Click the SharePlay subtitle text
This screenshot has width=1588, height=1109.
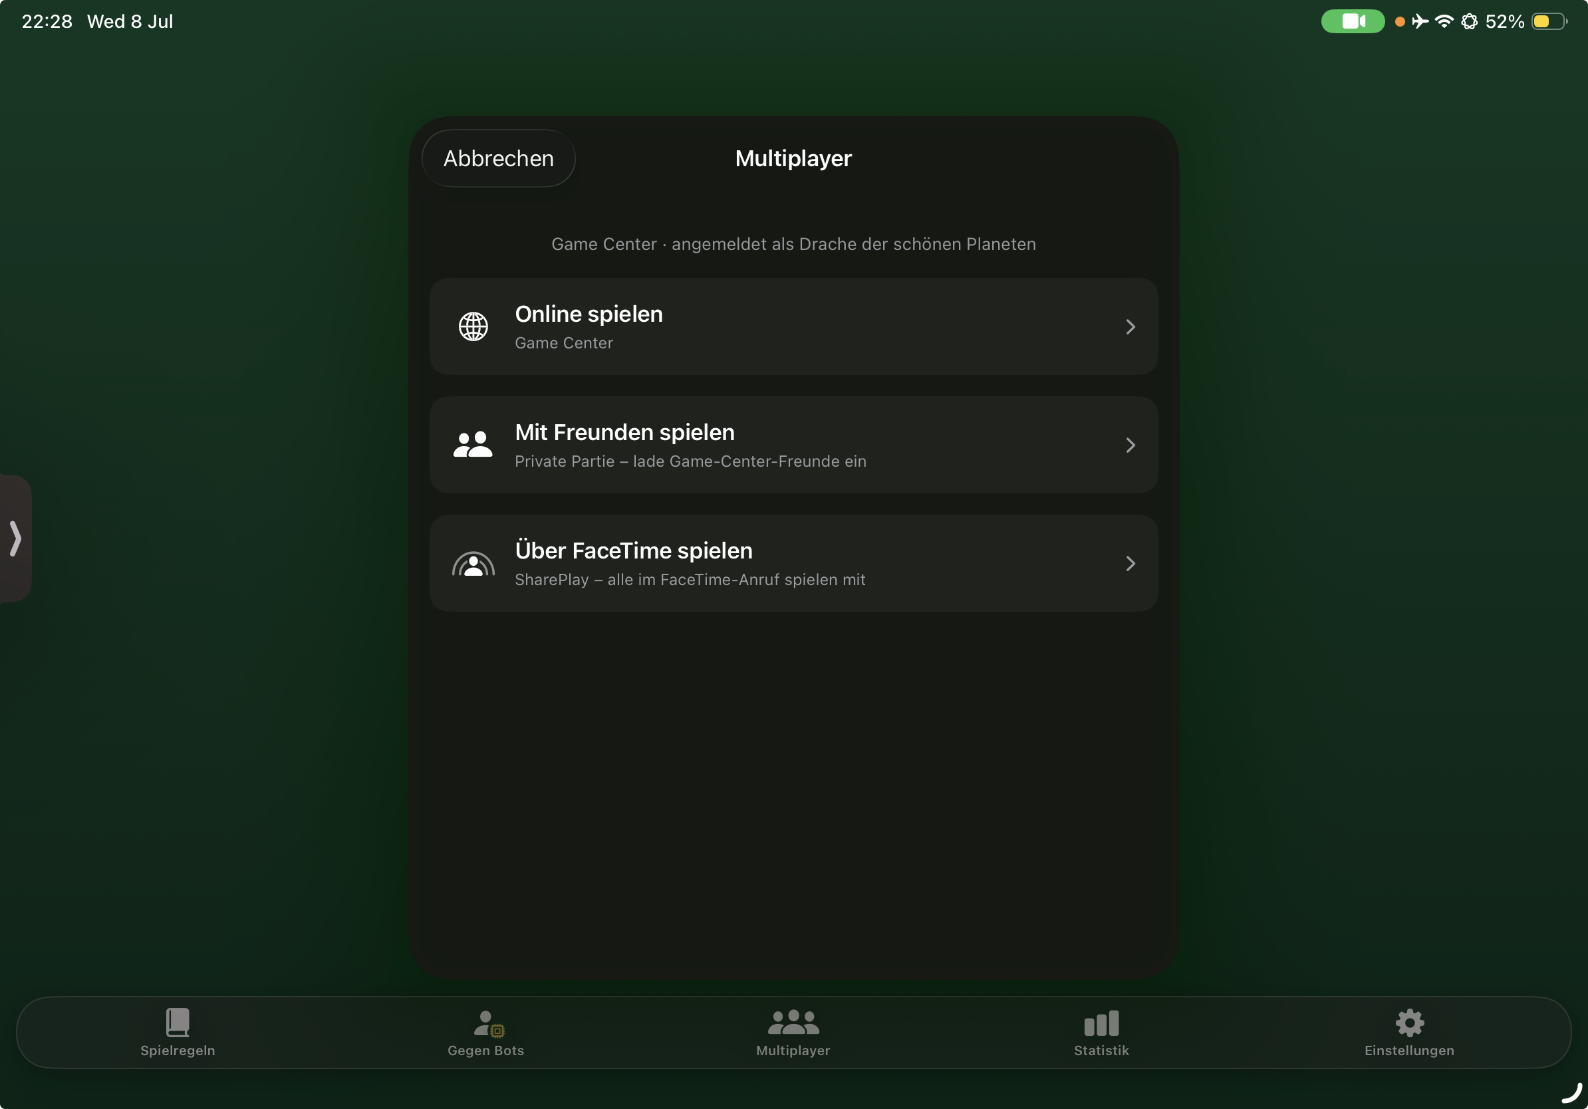(690, 579)
